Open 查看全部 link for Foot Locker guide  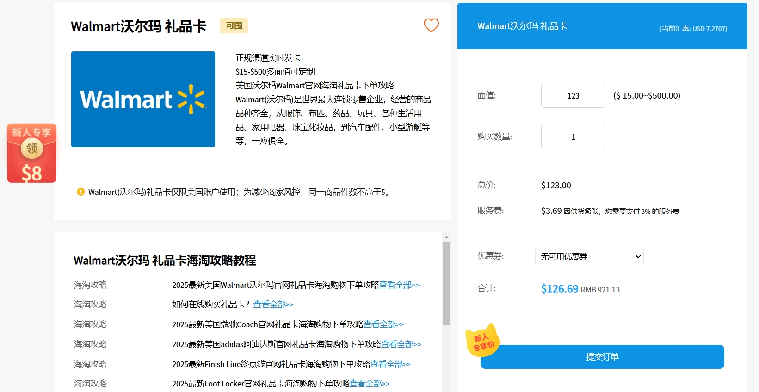370,384
